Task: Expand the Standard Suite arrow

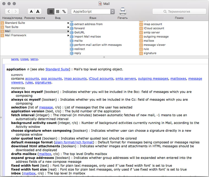Action: pyautogui.click(x=68, y=23)
